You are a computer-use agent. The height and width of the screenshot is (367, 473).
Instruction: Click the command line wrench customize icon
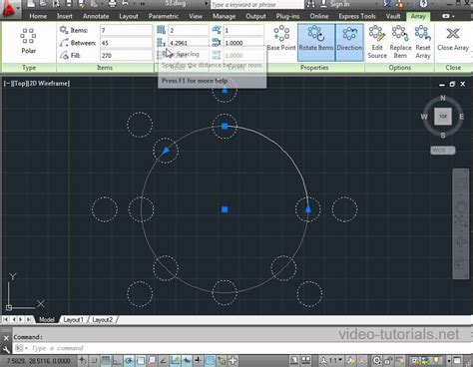[6, 349]
